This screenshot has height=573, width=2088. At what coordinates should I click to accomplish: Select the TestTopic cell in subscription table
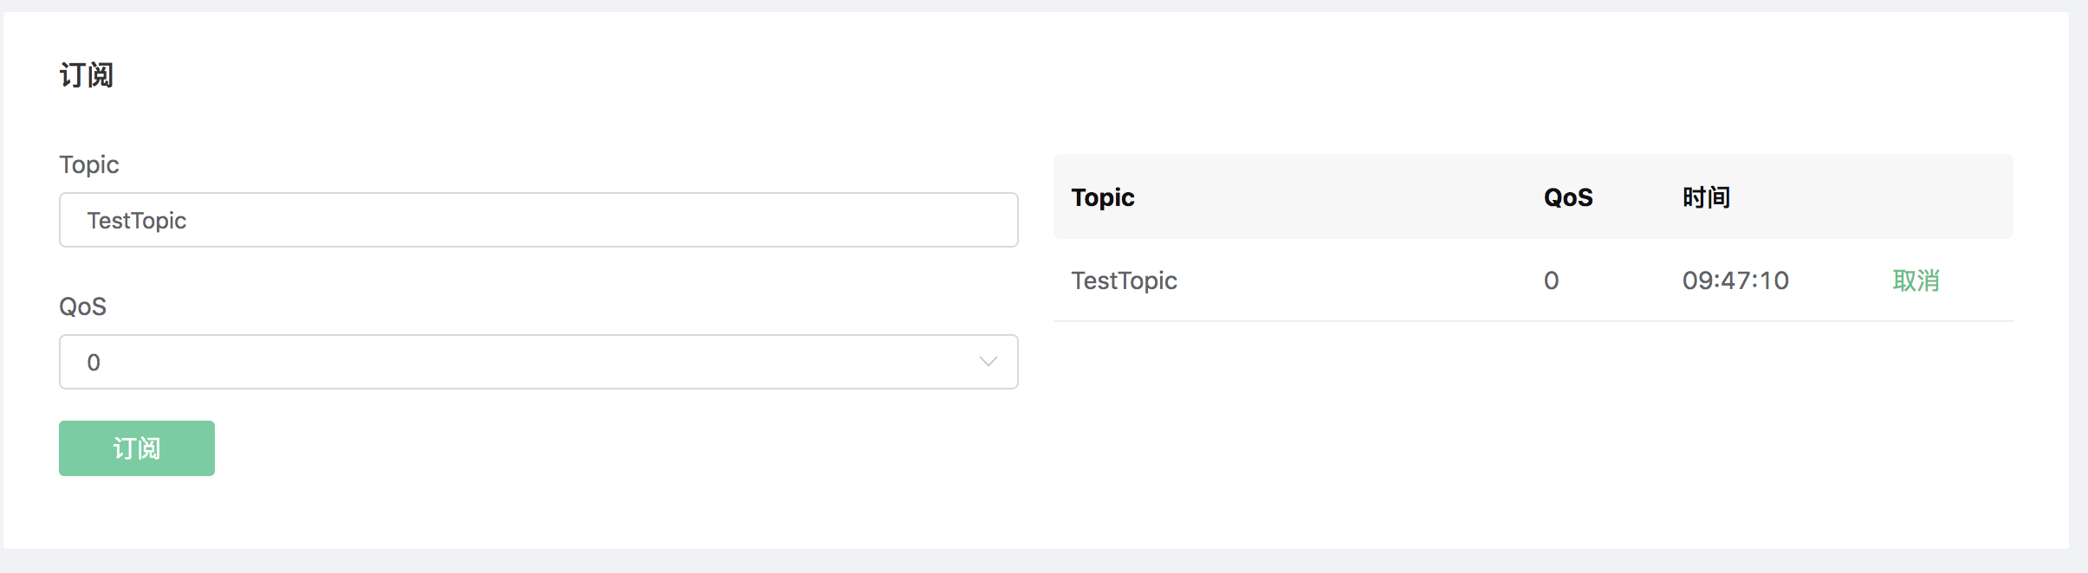click(1124, 280)
